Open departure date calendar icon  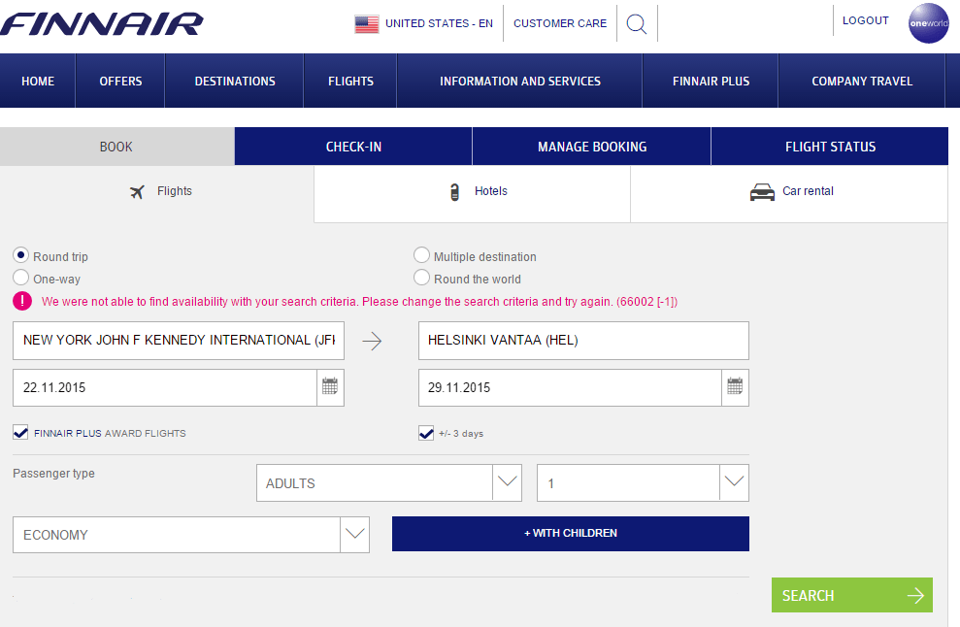click(330, 387)
